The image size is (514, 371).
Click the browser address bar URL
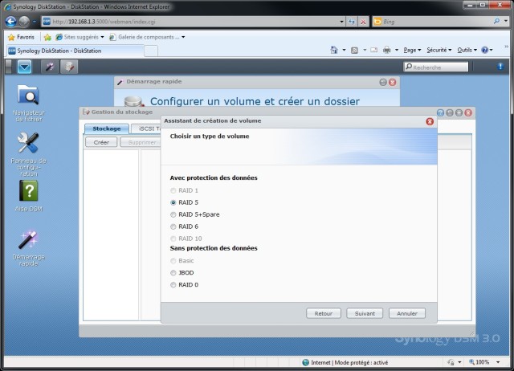[194, 22]
